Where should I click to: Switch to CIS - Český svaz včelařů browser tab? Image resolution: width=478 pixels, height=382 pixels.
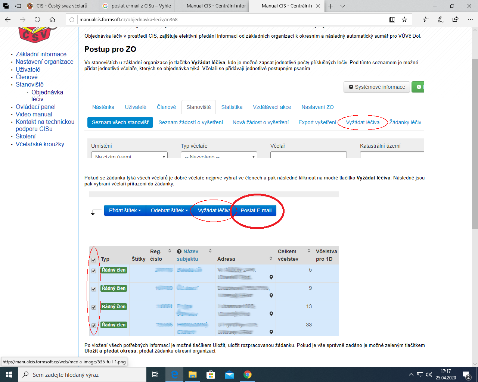coord(62,6)
